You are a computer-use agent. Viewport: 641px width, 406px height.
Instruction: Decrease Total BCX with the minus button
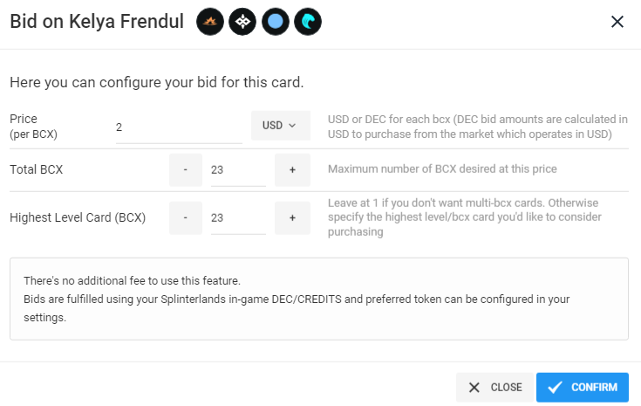pos(186,170)
